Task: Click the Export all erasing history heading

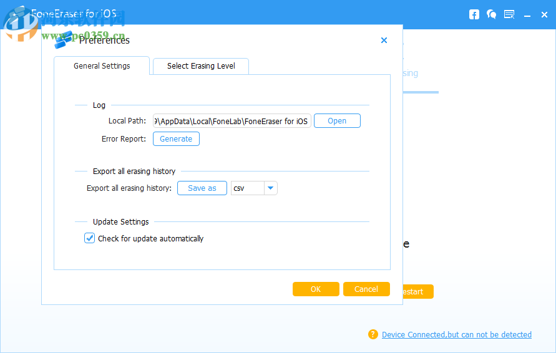Action: (134, 172)
